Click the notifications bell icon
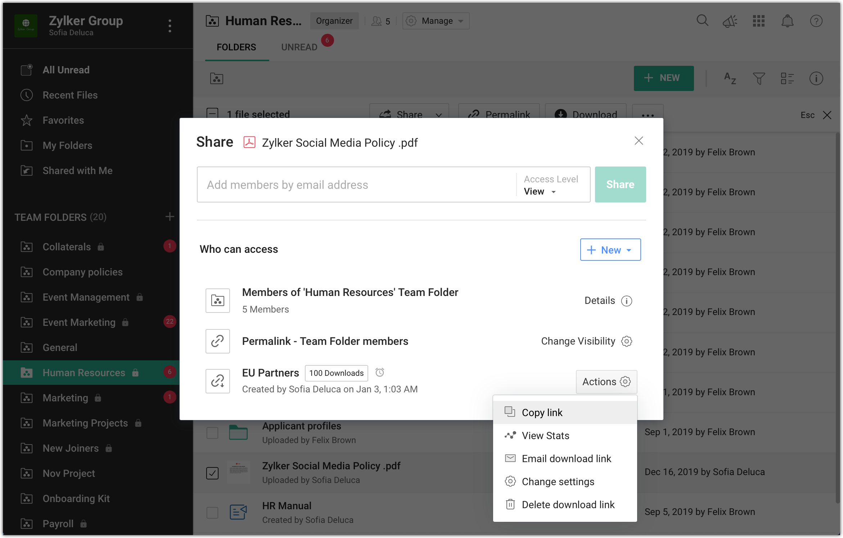Screen dimensions: 843x538 [x=787, y=21]
